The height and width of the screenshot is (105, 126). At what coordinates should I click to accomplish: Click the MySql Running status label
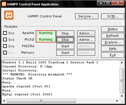pos(46,39)
